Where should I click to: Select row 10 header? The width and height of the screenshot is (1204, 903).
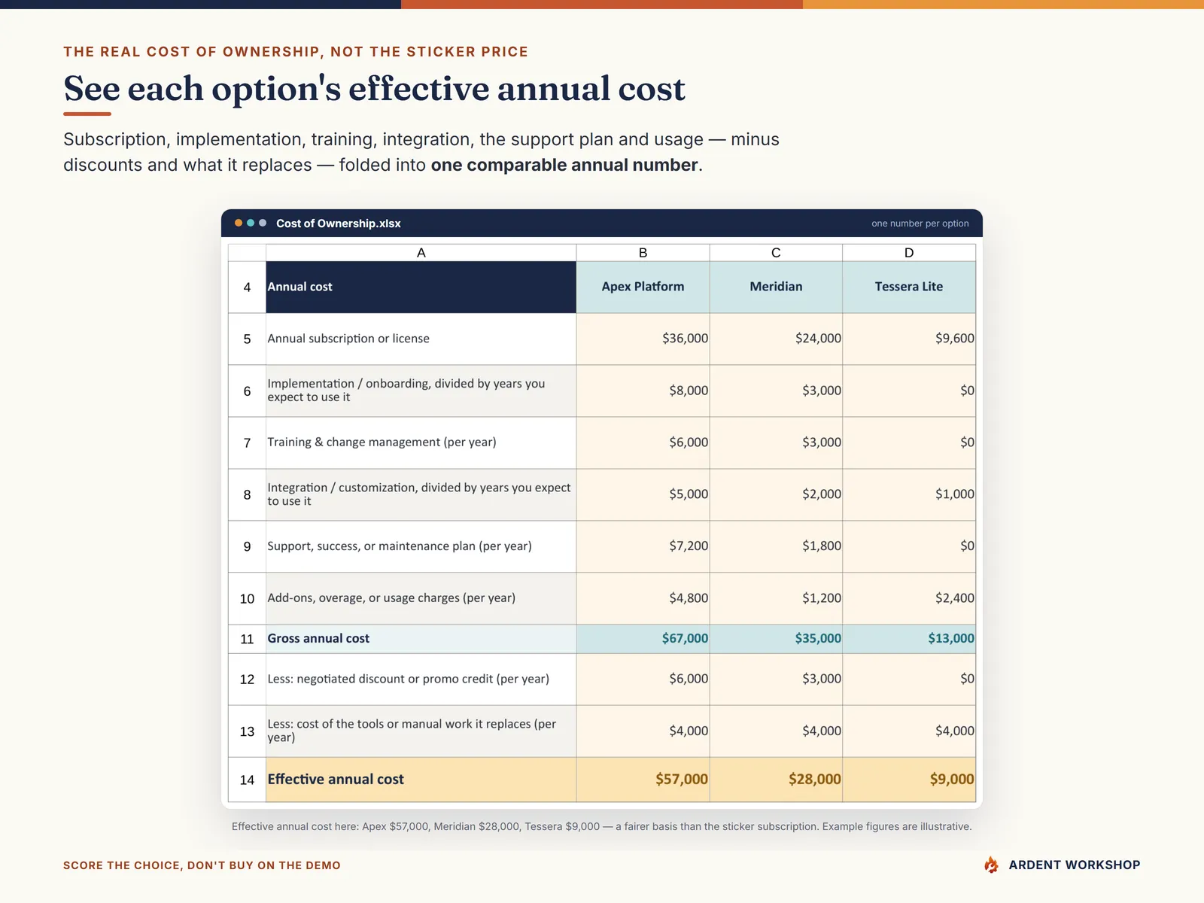coord(247,598)
